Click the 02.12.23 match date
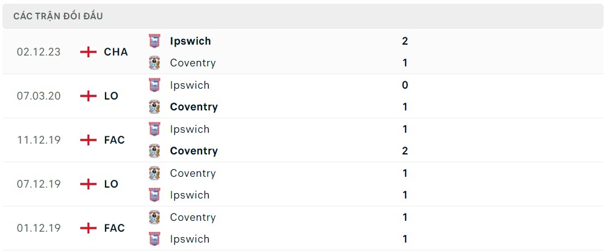Viewport: 609px width, 251px height. [x=39, y=52]
